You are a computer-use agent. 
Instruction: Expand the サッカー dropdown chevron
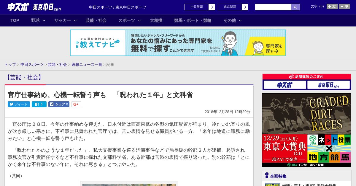75,20
